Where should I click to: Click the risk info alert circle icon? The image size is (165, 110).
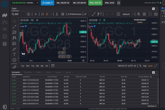[119, 3]
